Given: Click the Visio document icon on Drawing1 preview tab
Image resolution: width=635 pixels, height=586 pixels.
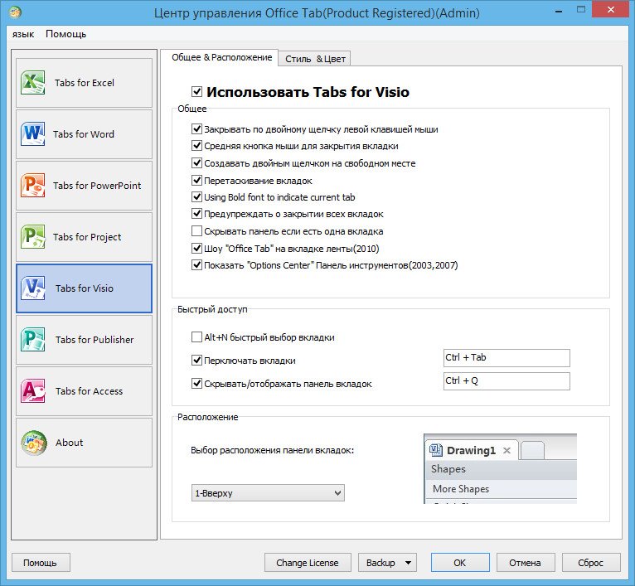Looking at the screenshot, I should click(x=436, y=450).
